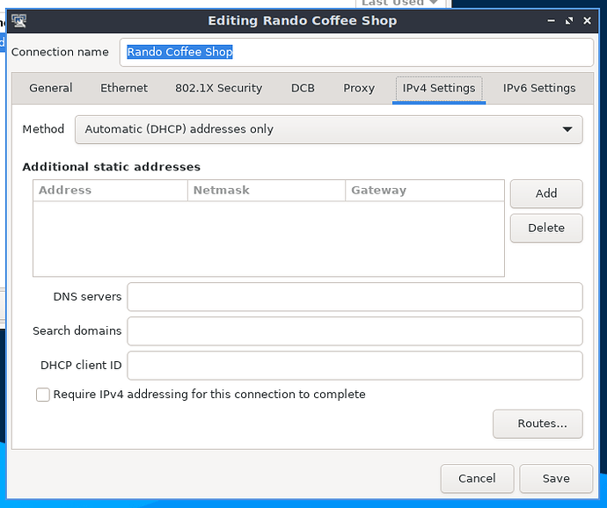The image size is (607, 508).
Task: Minimize the Editing Rando Coffee Shop window
Action: (551, 20)
